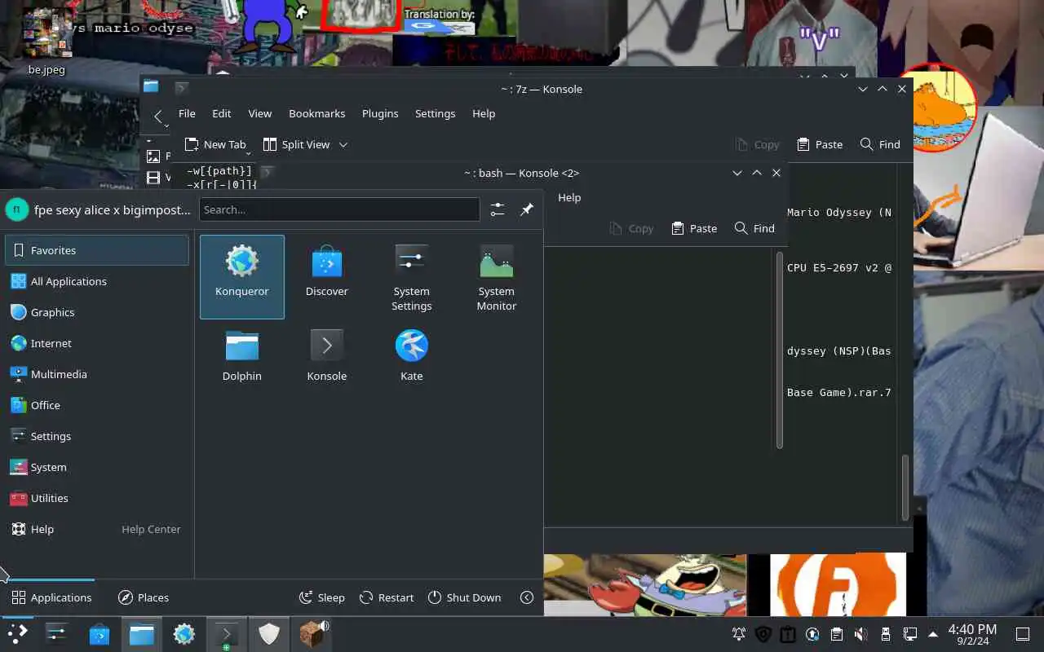This screenshot has width=1044, height=652.
Task: Select the be.jpeg desktop file
Action: click(x=46, y=41)
